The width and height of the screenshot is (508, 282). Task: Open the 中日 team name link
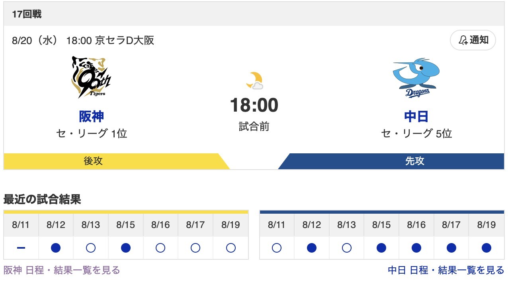point(416,116)
